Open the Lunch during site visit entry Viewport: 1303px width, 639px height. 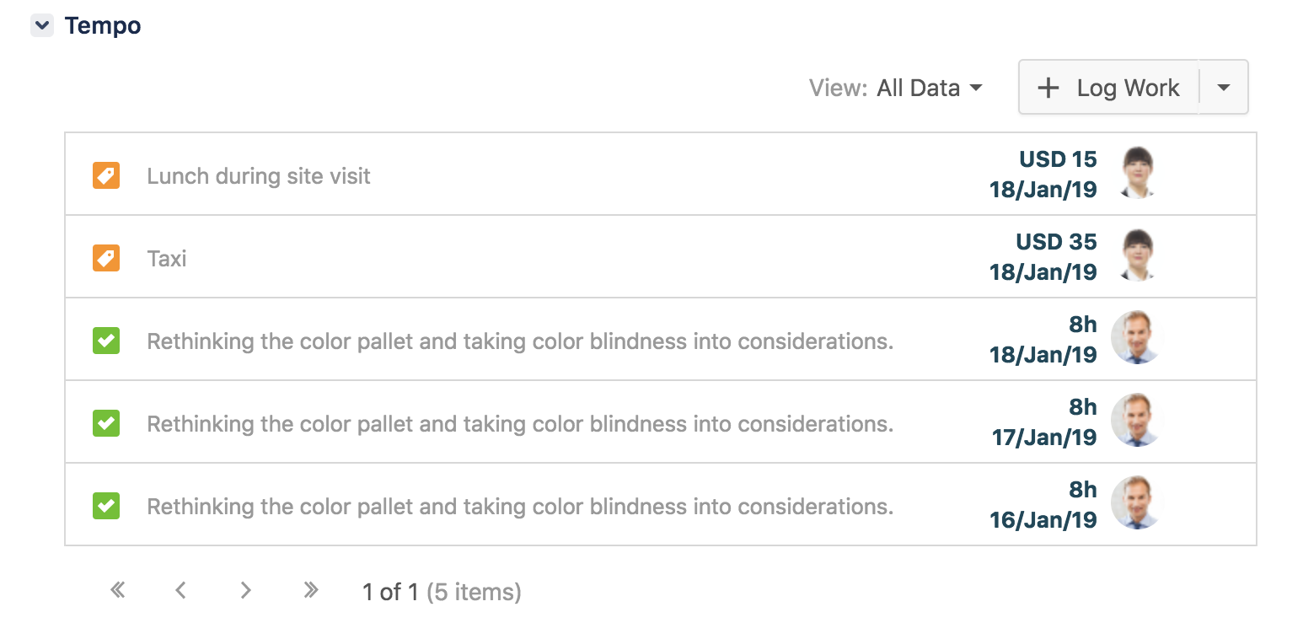[x=259, y=176]
